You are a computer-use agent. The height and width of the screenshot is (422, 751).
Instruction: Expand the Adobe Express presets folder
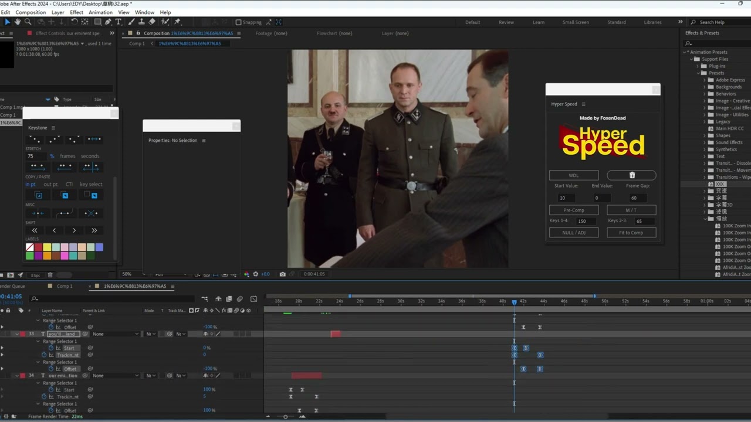tap(705, 80)
